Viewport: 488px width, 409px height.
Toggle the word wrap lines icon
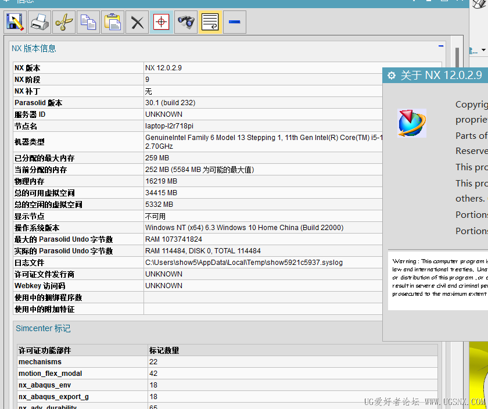210,22
